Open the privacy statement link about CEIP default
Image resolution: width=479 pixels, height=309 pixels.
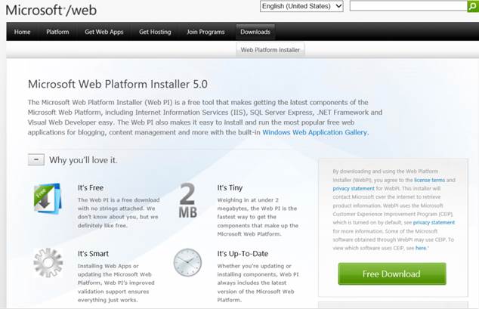[x=434, y=223]
